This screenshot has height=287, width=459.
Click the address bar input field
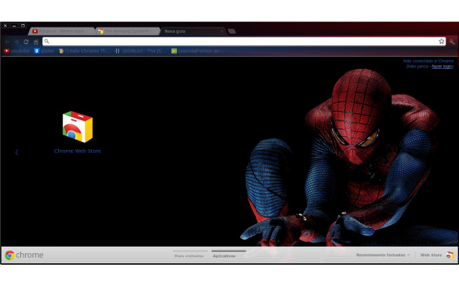[x=237, y=42]
